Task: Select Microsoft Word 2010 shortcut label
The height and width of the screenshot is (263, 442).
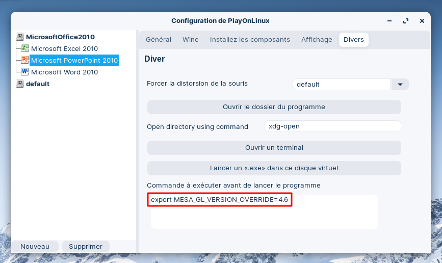Action: click(x=65, y=72)
